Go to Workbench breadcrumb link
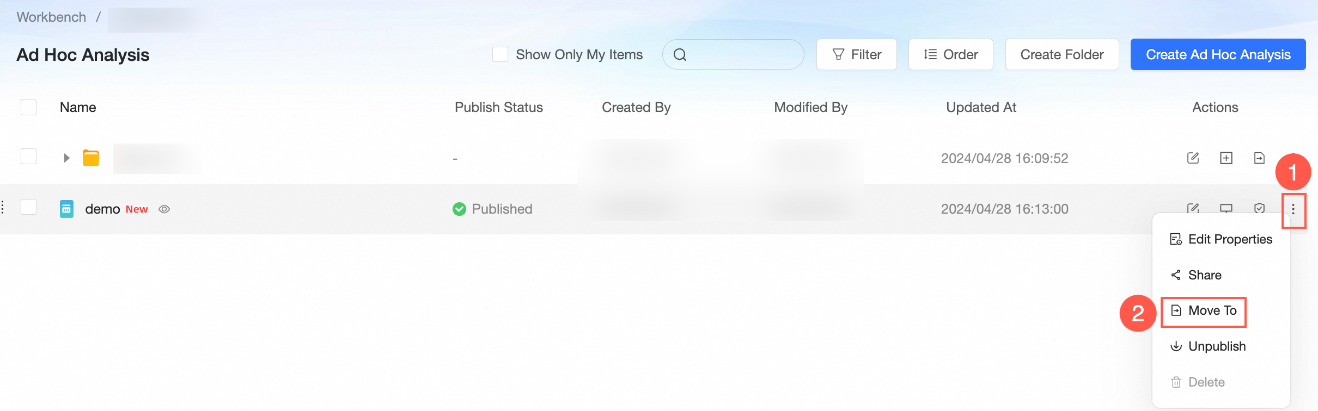Viewport: 1318px width, 411px height. (x=51, y=17)
